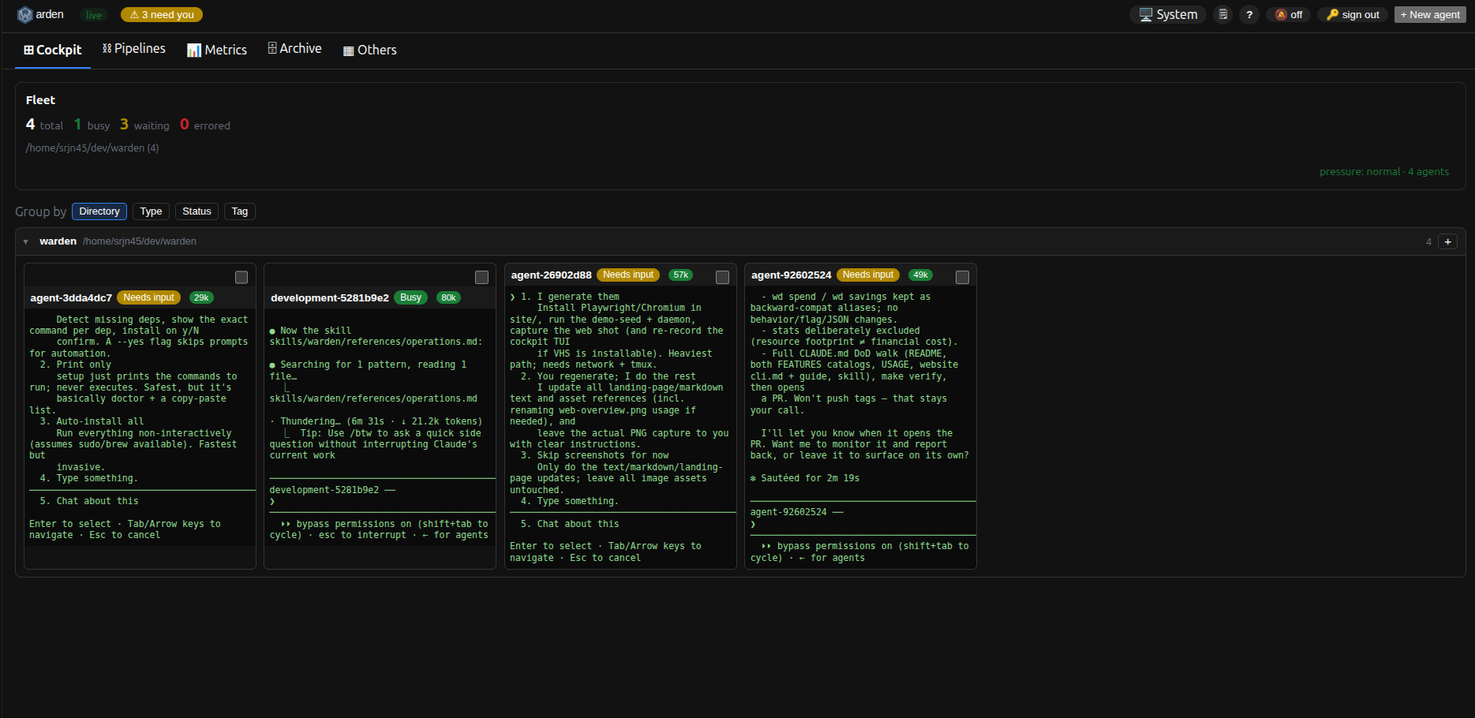Click the 3 waiting fleet count
This screenshot has width=1475, height=718.
(144, 125)
